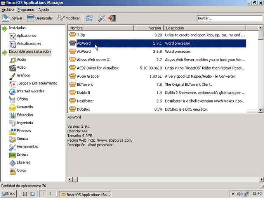This screenshot has height=198, width=264.
Task: Expand hidden tray icons chevron
Action: click(x=233, y=194)
